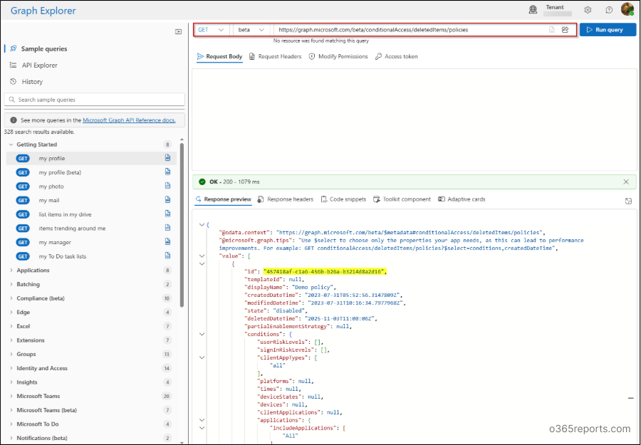Viewport: 641px width, 445px height.
Task: Collapse the Getting Started category
Action: pyautogui.click(x=11, y=145)
